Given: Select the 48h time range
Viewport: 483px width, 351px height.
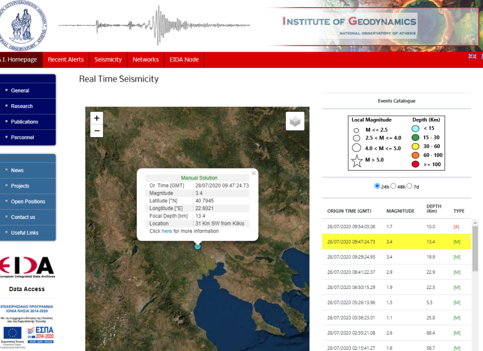Looking at the screenshot, I should click(392, 186).
